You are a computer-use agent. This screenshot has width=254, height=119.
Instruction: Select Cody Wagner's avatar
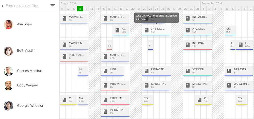8,86
